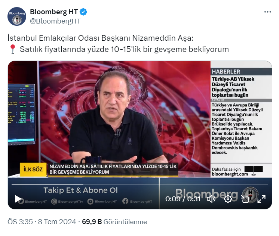
Task: Open Bloomberg HT display name link
Action: click(54, 12)
